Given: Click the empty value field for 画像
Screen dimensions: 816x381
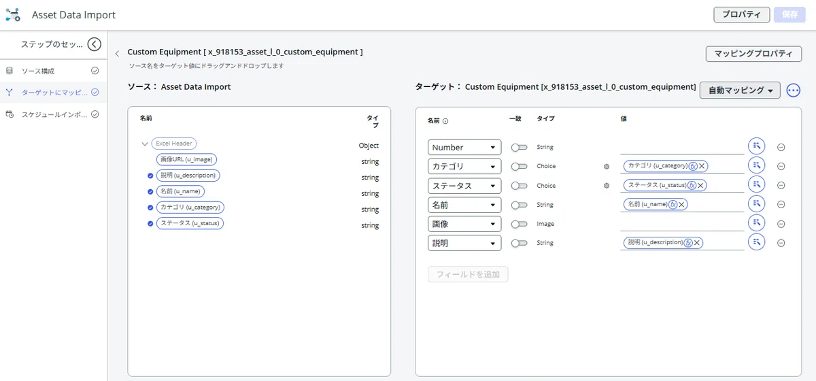Looking at the screenshot, I should click(682, 224).
